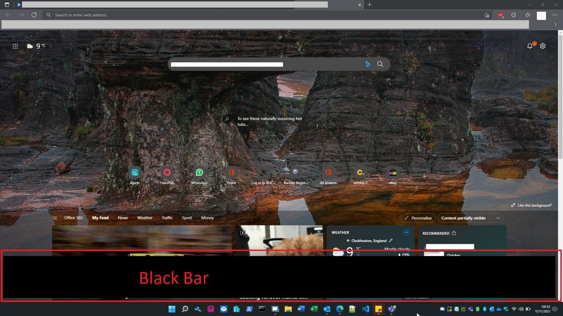The width and height of the screenshot is (563, 316).
Task: Open the Windows Start menu
Action: click(x=172, y=309)
